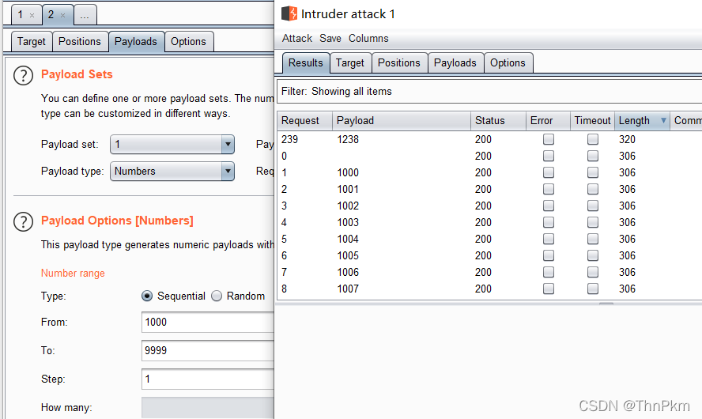Switch to Options tab in attack window
This screenshot has width=702, height=419.
click(508, 62)
